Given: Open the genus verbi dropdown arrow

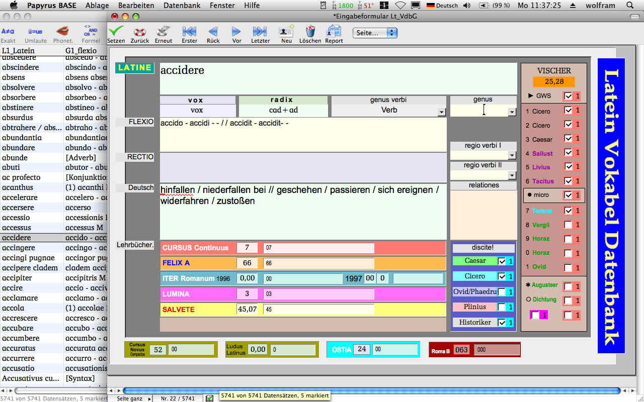Looking at the screenshot, I should [x=441, y=113].
